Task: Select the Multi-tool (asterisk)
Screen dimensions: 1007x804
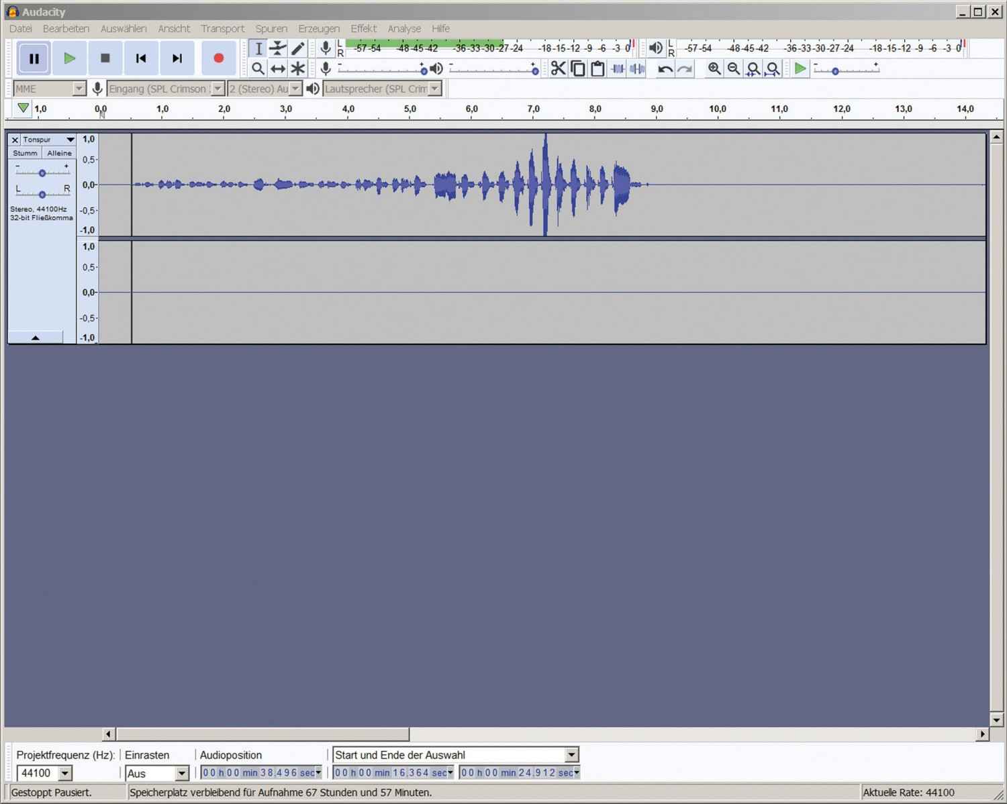Action: point(297,68)
